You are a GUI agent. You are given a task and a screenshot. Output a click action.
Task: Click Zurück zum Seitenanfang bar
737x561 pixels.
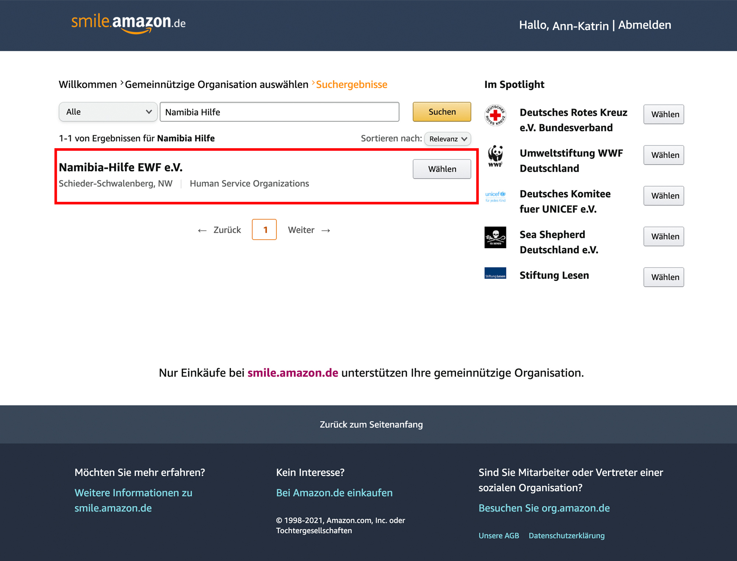(x=368, y=424)
